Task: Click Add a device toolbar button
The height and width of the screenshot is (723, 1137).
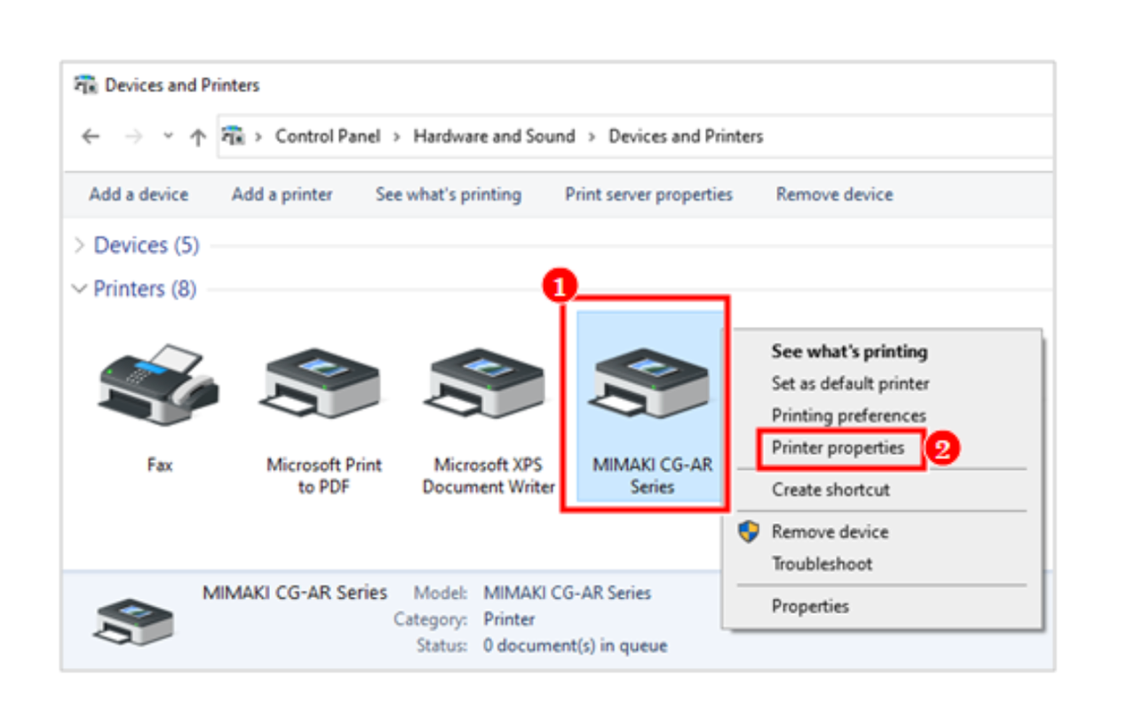Action: [x=139, y=195]
